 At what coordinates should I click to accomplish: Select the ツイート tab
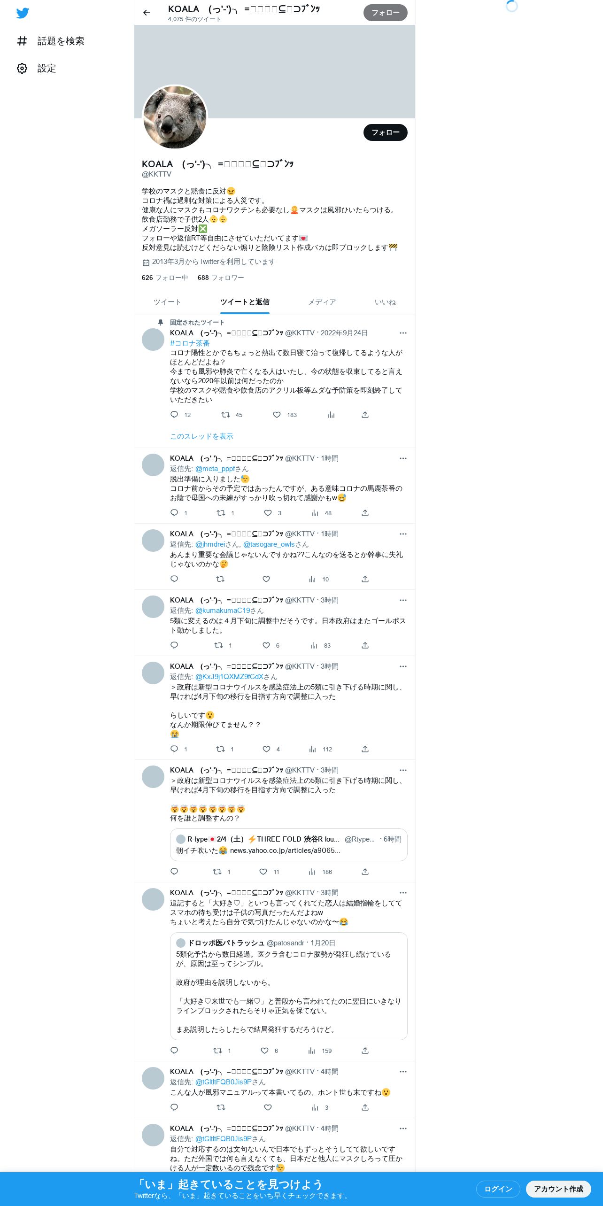pyautogui.click(x=167, y=302)
